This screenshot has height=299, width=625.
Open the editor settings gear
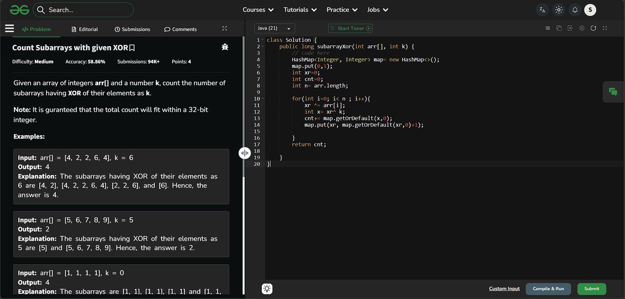click(x=582, y=28)
